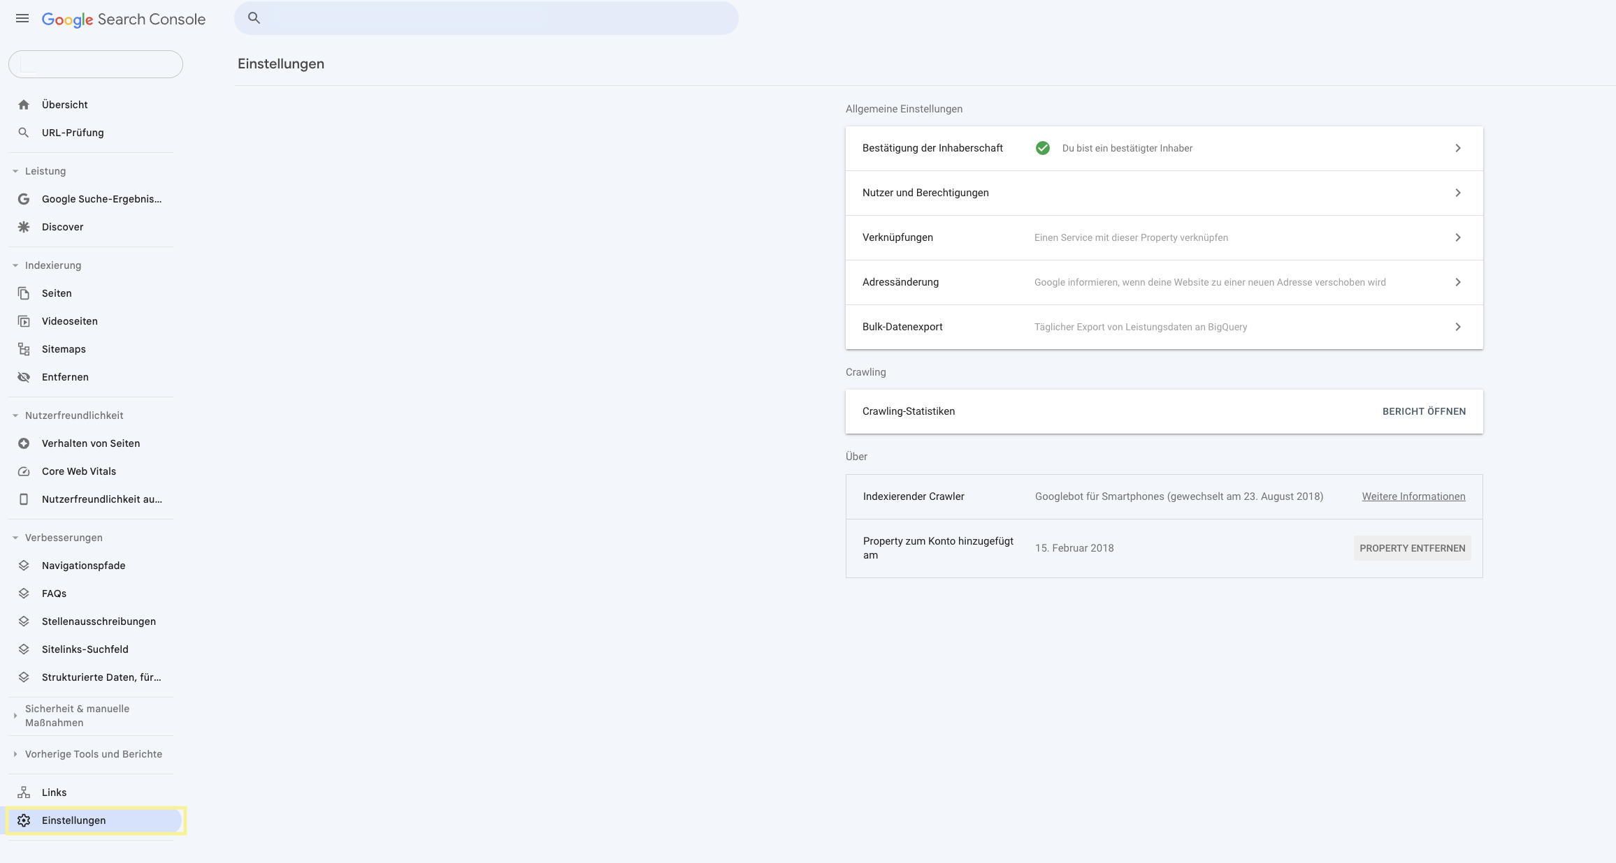Click the Bestätigung der Inhaberschaft checkmark icon
This screenshot has width=1616, height=863.
tap(1043, 147)
